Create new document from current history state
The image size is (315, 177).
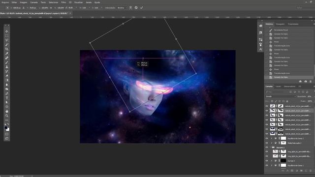[x=300, y=82]
